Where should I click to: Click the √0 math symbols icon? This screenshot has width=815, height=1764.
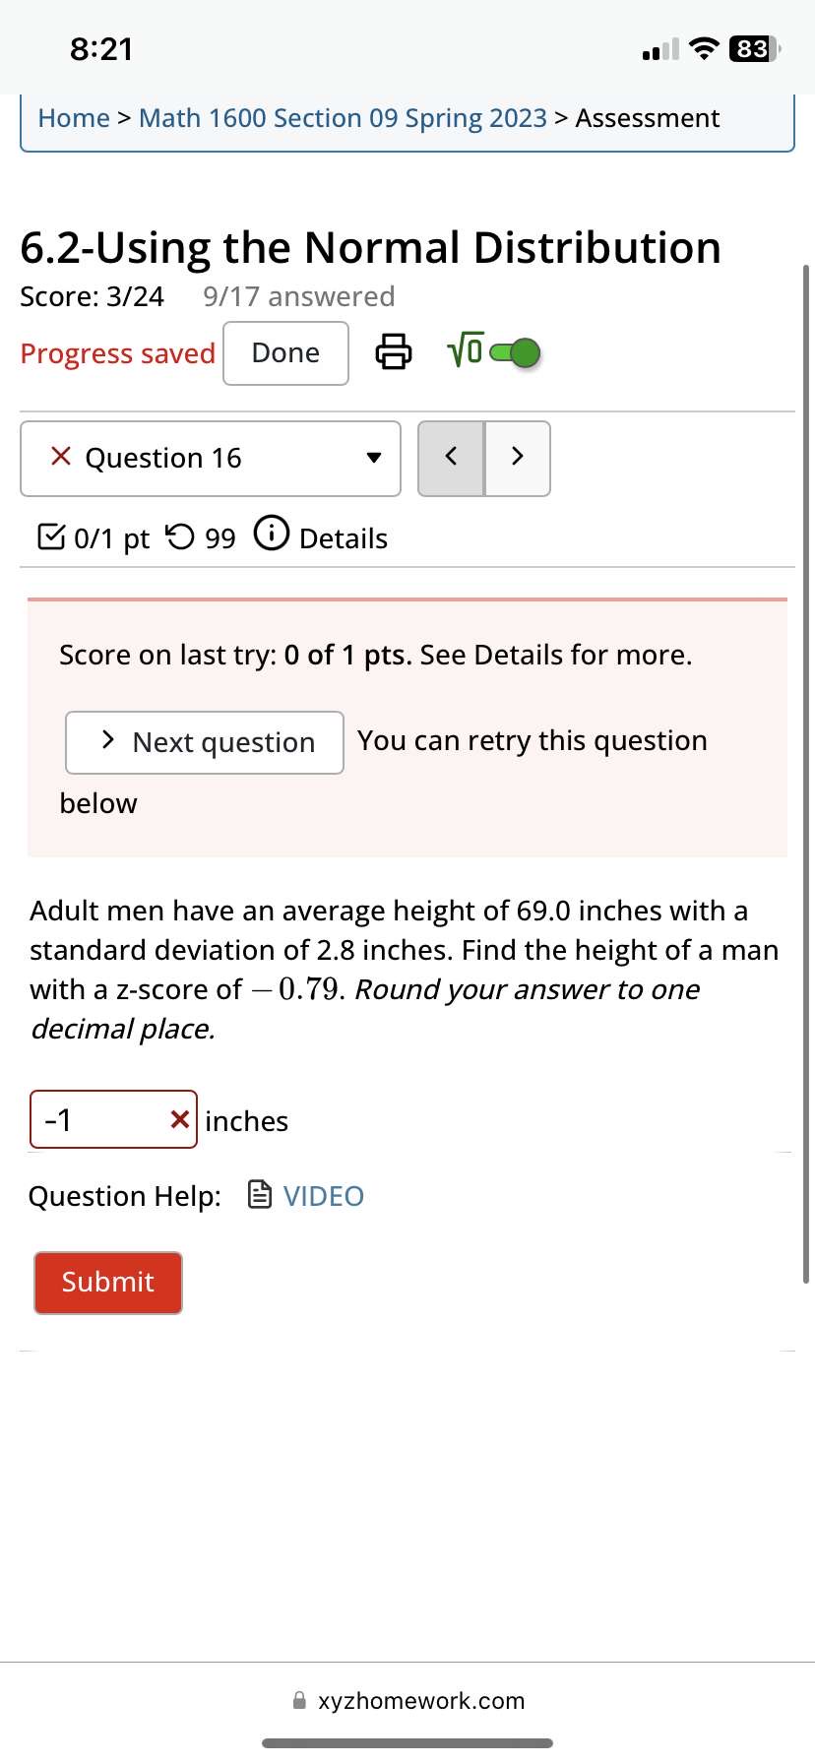(463, 350)
